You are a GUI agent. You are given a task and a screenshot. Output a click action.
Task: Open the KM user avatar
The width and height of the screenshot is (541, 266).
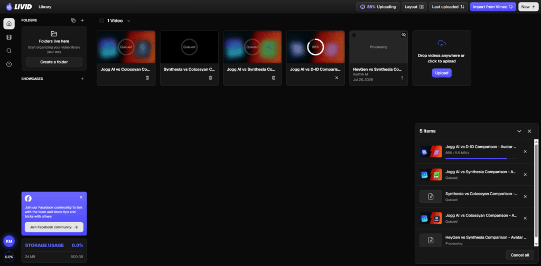9,242
